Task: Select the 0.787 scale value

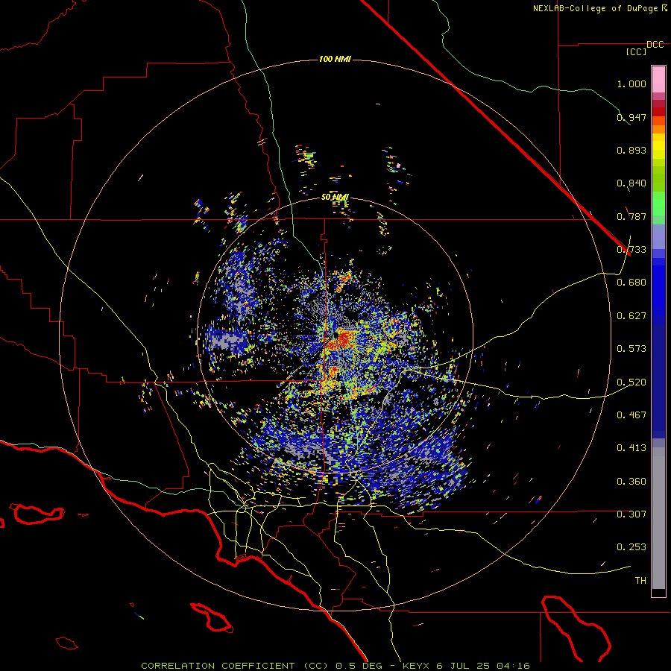Action: pyautogui.click(x=631, y=216)
